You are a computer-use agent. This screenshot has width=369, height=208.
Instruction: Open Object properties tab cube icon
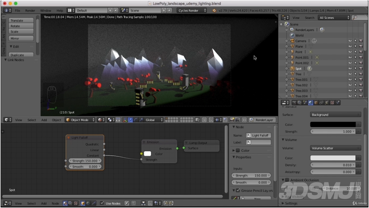[316, 103]
